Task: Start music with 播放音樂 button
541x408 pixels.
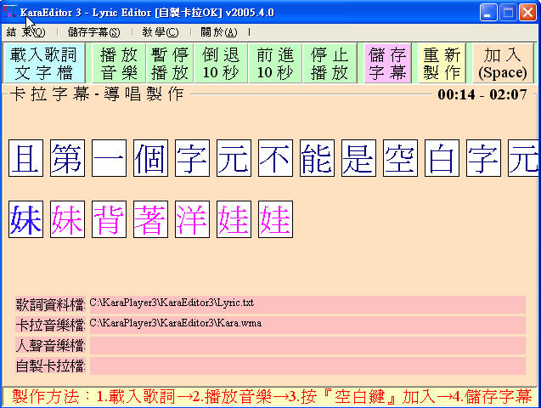Action: 119,64
